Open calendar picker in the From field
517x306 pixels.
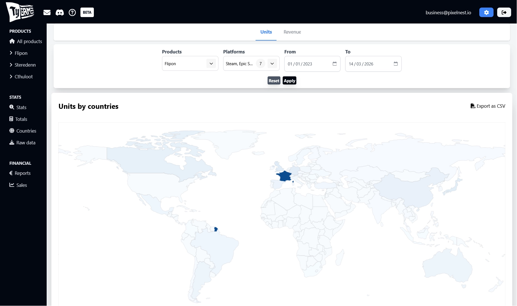coord(335,64)
